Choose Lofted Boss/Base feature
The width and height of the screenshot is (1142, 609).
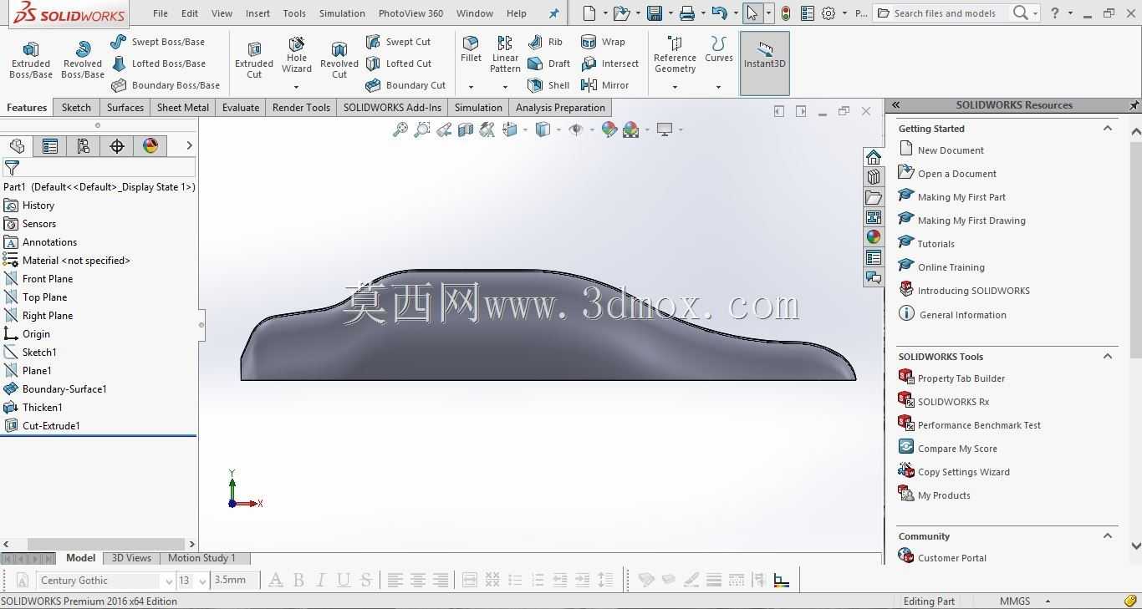(x=158, y=63)
